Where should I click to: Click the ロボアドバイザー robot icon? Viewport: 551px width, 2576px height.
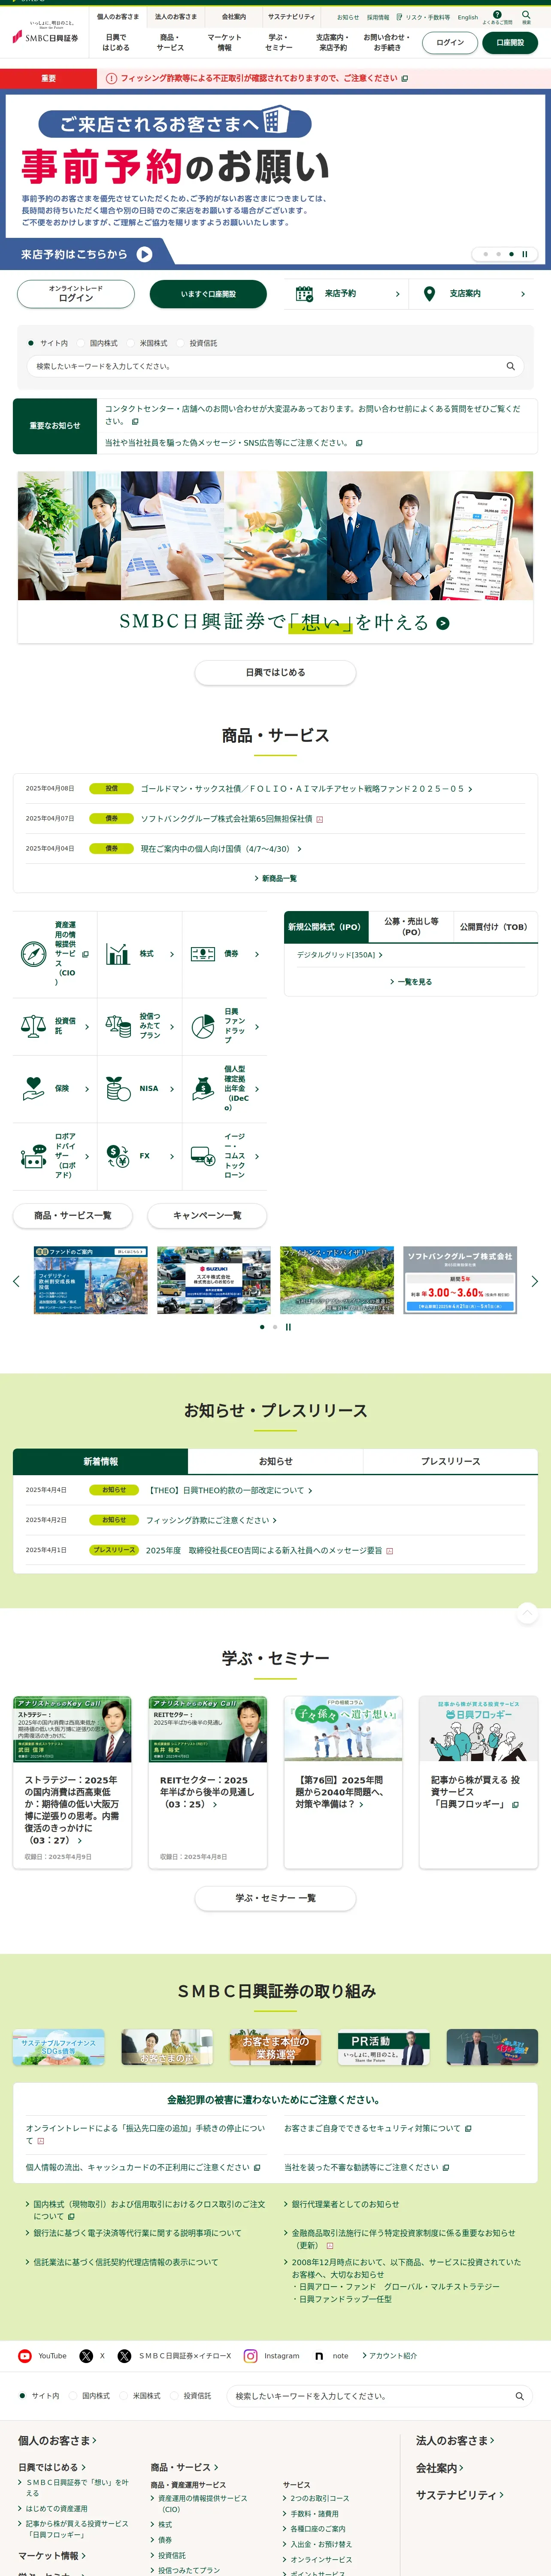click(33, 1156)
